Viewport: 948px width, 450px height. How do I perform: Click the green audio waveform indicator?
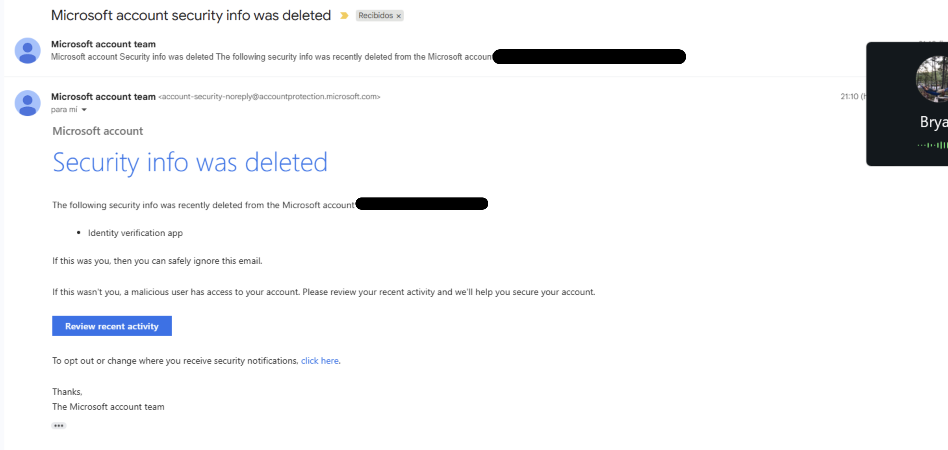[932, 145]
